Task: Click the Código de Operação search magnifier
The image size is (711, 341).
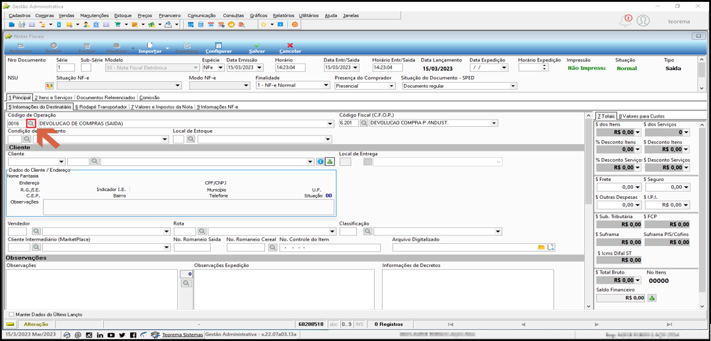Action: point(30,124)
